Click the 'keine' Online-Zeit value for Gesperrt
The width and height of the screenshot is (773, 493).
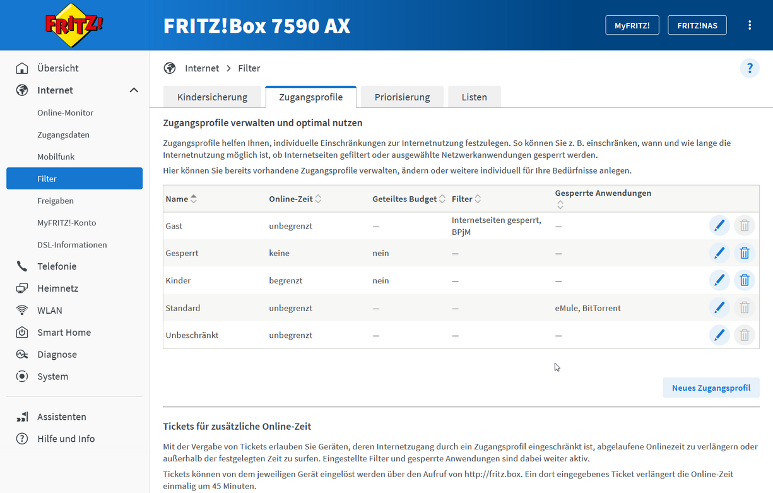pos(279,253)
